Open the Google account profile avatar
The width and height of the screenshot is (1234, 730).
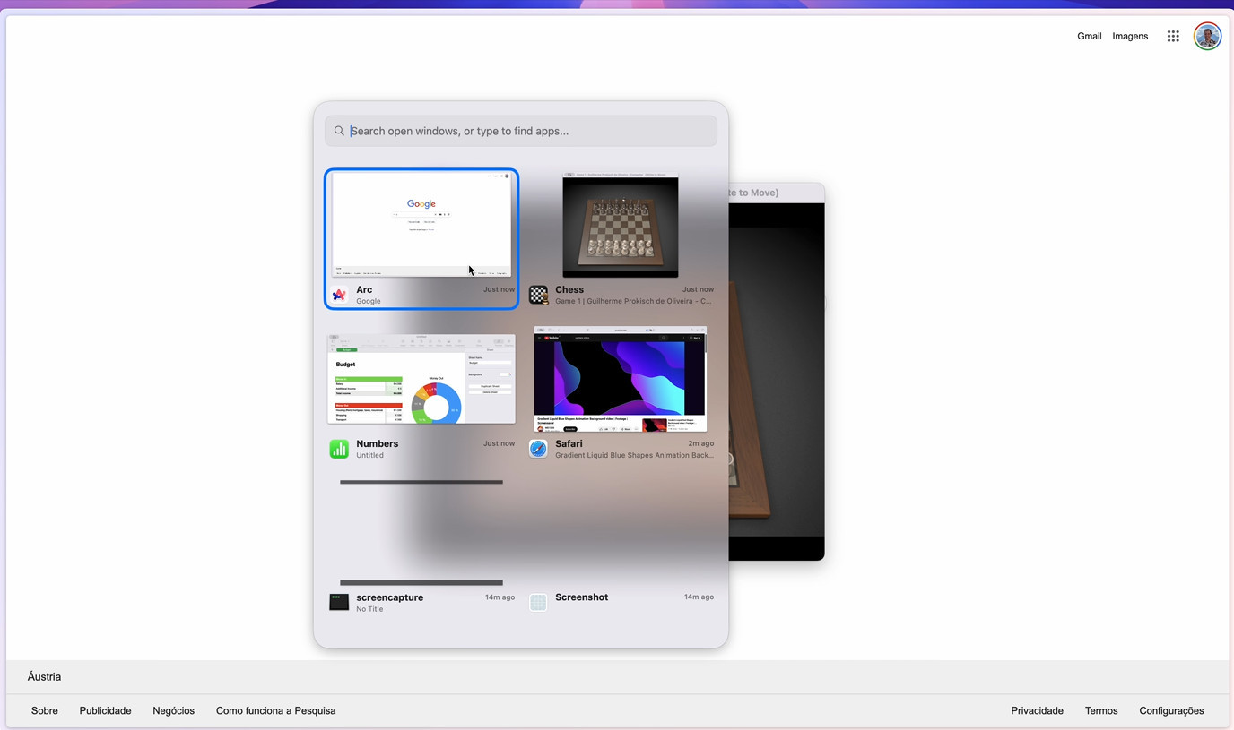[1207, 36]
